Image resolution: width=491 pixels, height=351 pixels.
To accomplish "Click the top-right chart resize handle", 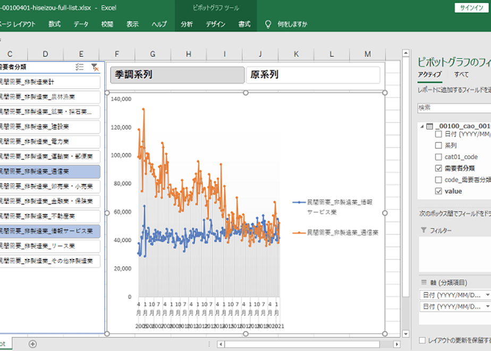I will 385,93.
